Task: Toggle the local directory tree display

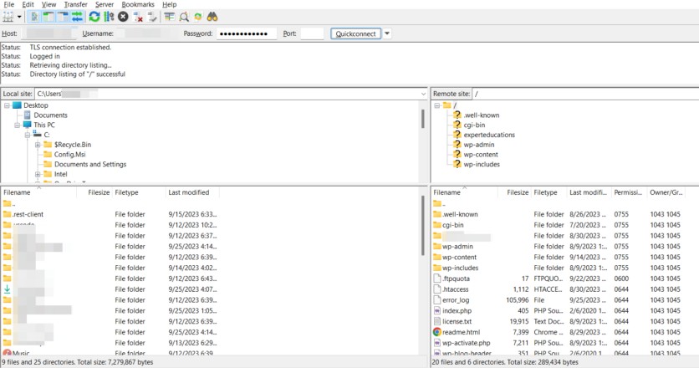Action: tap(48, 16)
